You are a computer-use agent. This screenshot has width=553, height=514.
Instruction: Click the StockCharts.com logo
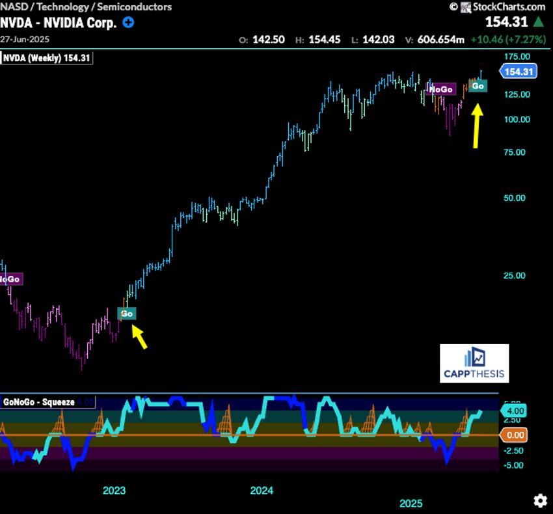[x=504, y=7]
